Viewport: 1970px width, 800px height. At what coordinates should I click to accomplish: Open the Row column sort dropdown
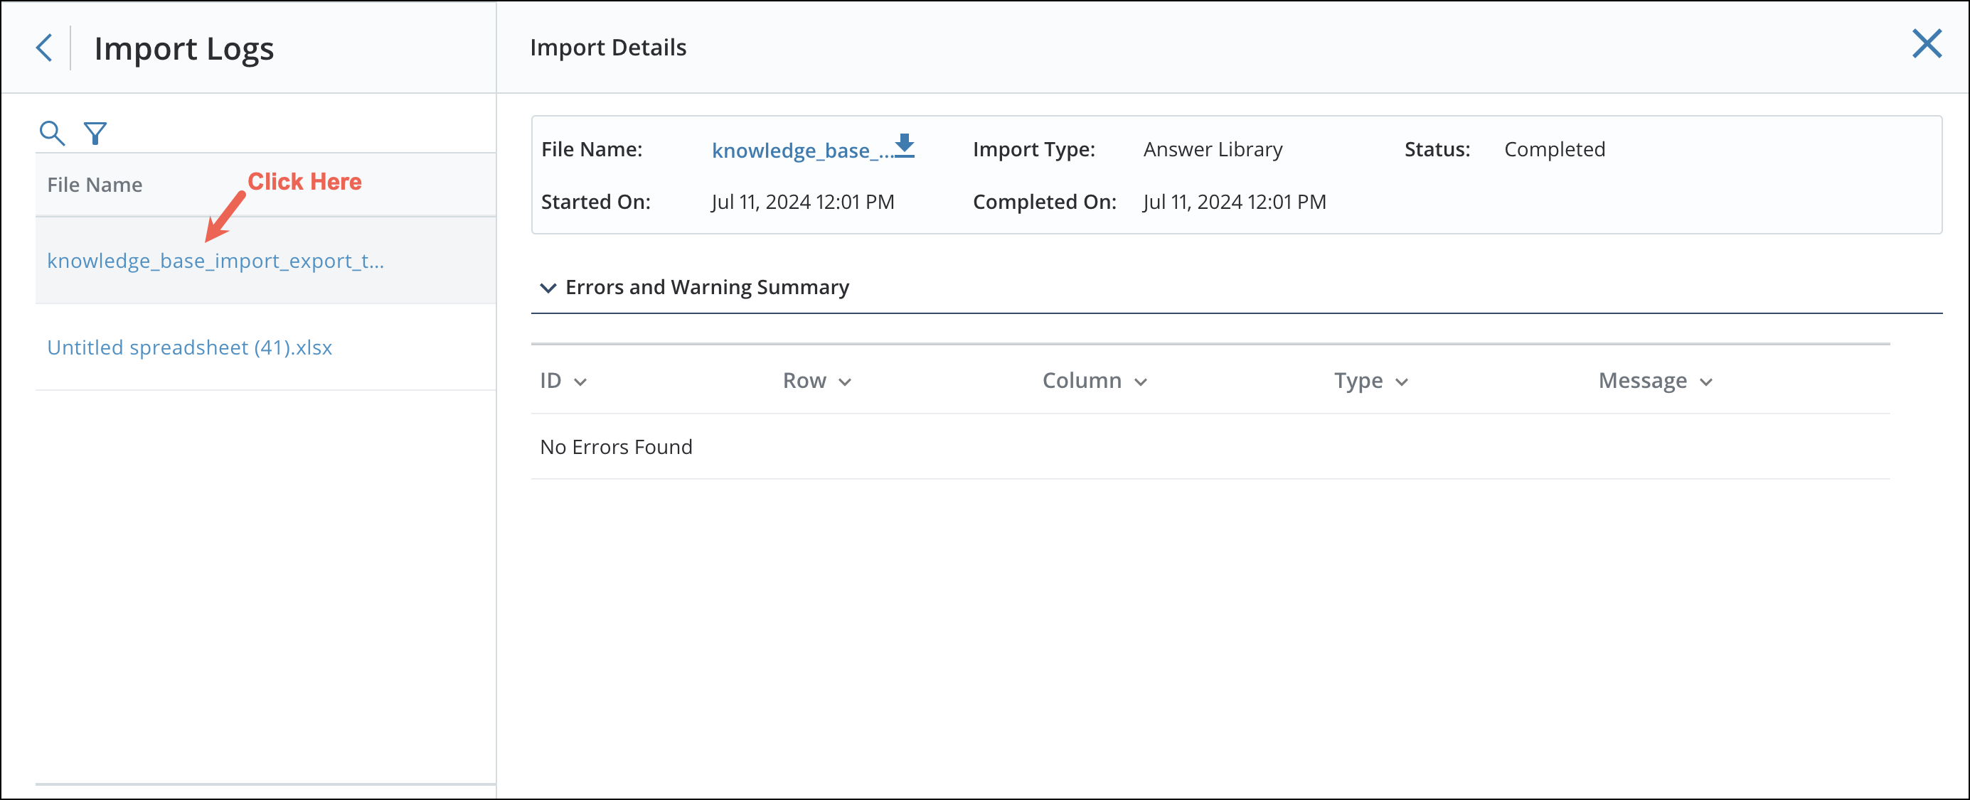click(846, 381)
